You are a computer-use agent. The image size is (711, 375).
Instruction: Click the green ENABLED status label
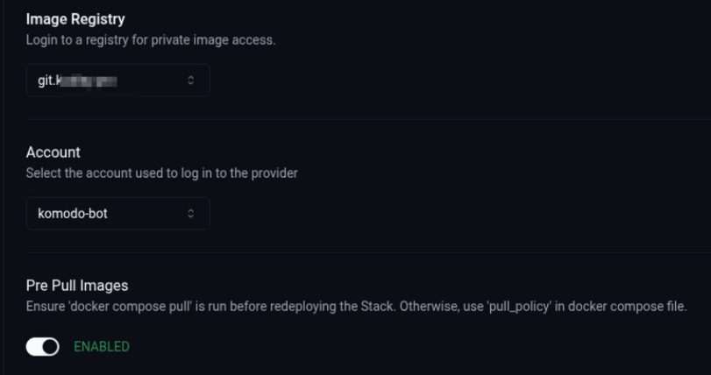tap(102, 347)
